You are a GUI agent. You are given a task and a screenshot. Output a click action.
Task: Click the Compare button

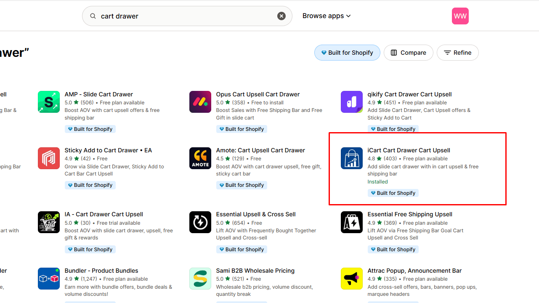(409, 53)
